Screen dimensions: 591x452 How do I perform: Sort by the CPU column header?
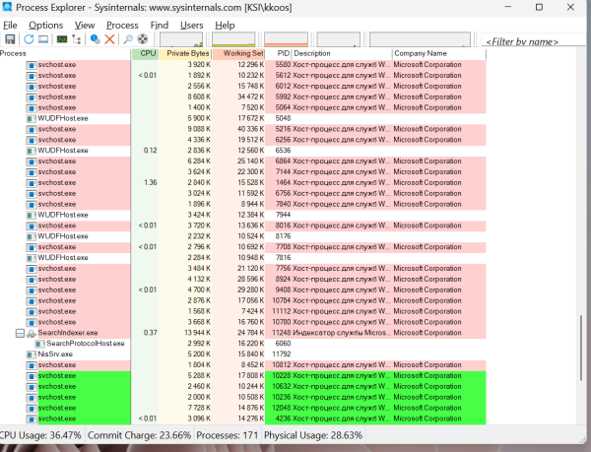(x=145, y=53)
